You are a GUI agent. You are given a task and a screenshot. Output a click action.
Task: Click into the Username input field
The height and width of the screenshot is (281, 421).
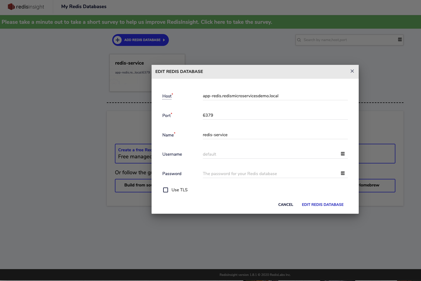coord(270,154)
